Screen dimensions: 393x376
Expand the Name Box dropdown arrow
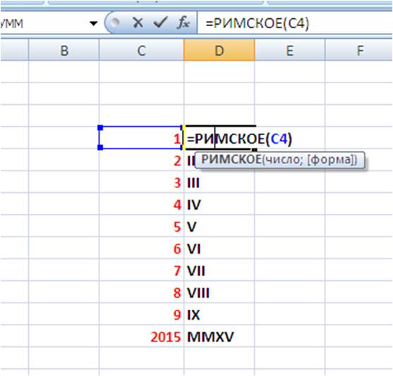point(94,23)
